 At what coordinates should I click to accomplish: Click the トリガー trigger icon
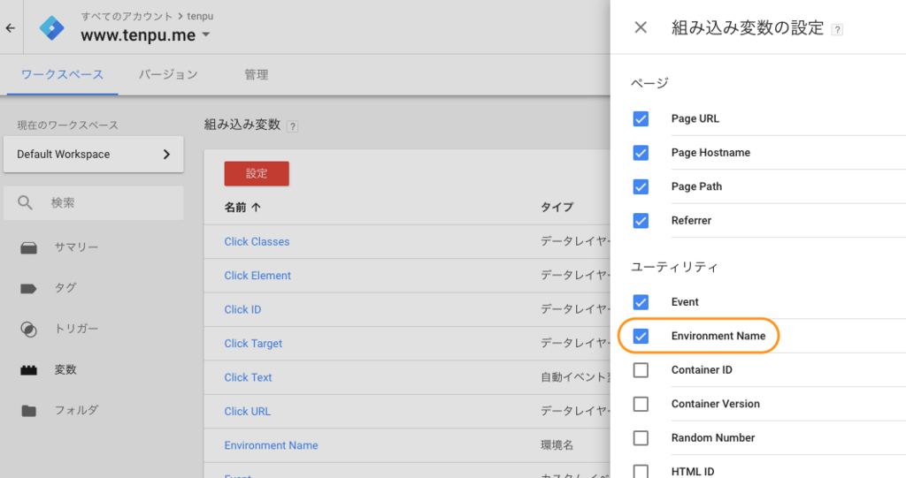pos(29,329)
